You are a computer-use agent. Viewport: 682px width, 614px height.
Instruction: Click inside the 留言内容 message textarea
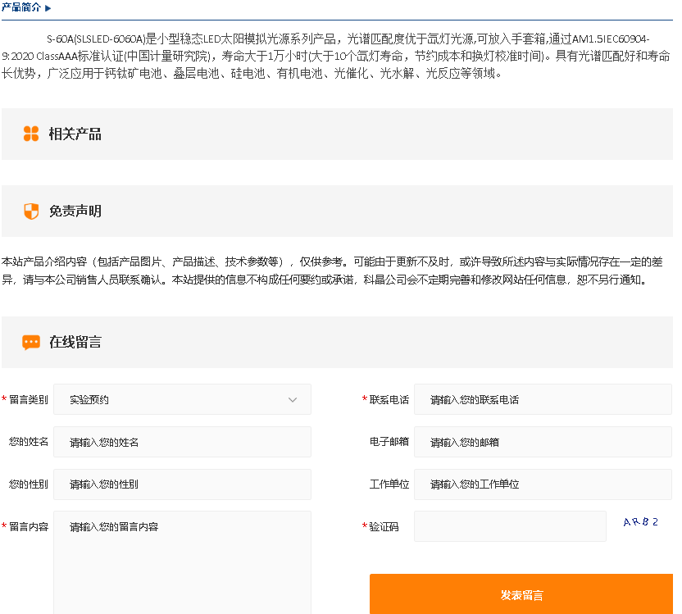(x=182, y=562)
